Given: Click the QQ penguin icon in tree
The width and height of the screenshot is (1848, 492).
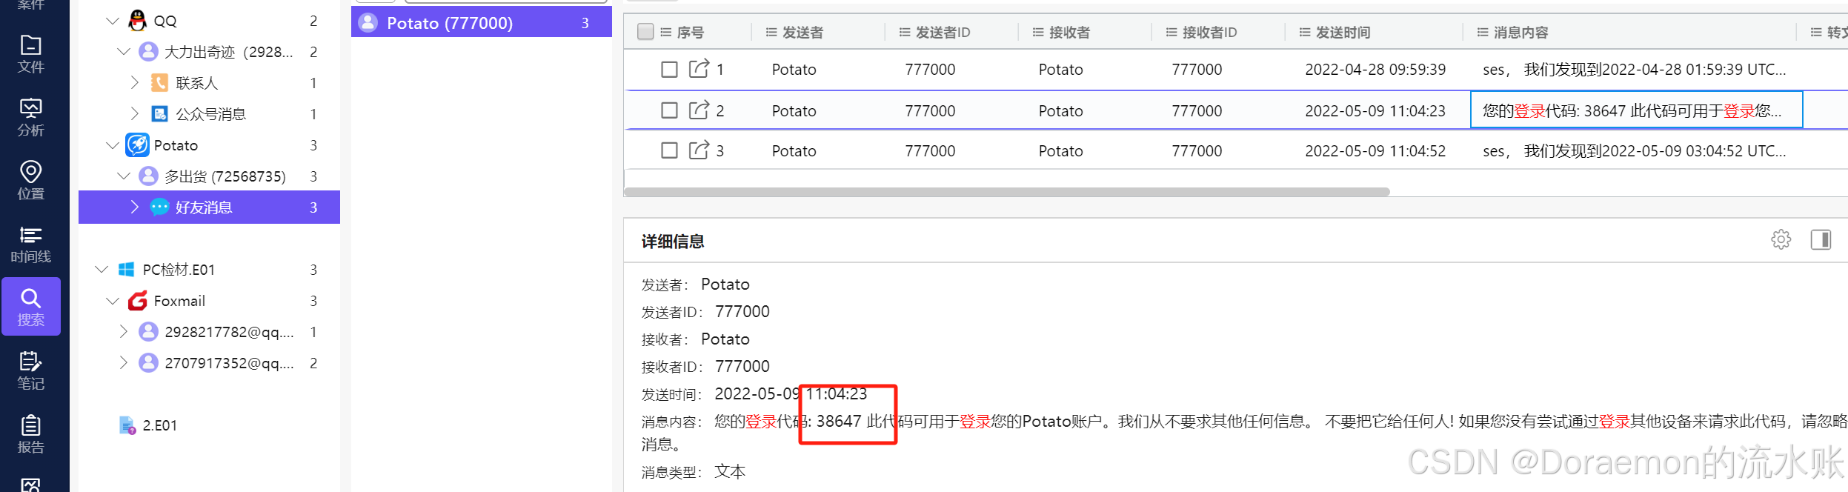Looking at the screenshot, I should click(137, 21).
